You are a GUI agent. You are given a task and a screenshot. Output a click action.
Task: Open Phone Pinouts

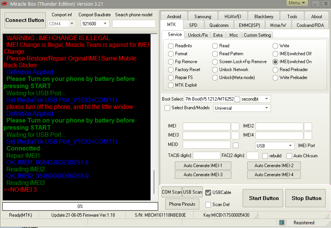[x=182, y=204]
